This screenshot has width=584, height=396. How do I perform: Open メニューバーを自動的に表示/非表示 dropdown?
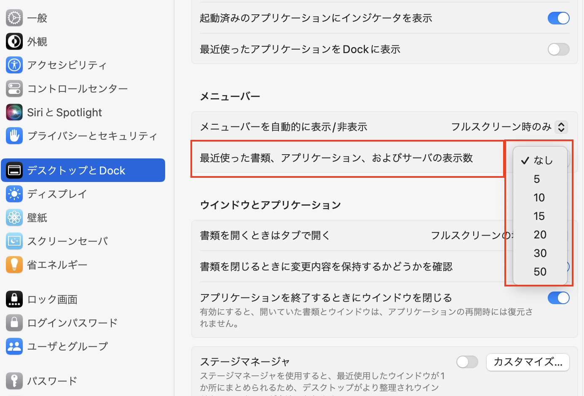[x=509, y=127]
